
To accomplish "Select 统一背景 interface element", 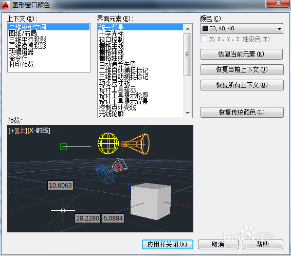I will 141,27.
